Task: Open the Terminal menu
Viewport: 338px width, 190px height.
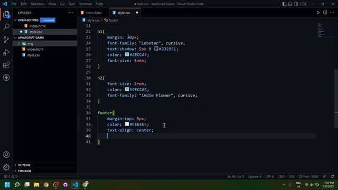Action: (85, 4)
